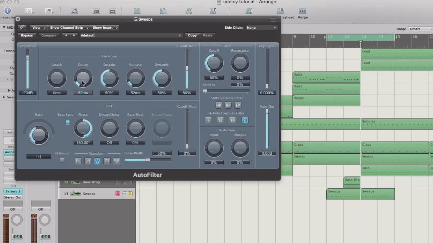Select the 24 dB lowpass filter slope
The height and width of the screenshot is (243, 433).
click(245, 120)
